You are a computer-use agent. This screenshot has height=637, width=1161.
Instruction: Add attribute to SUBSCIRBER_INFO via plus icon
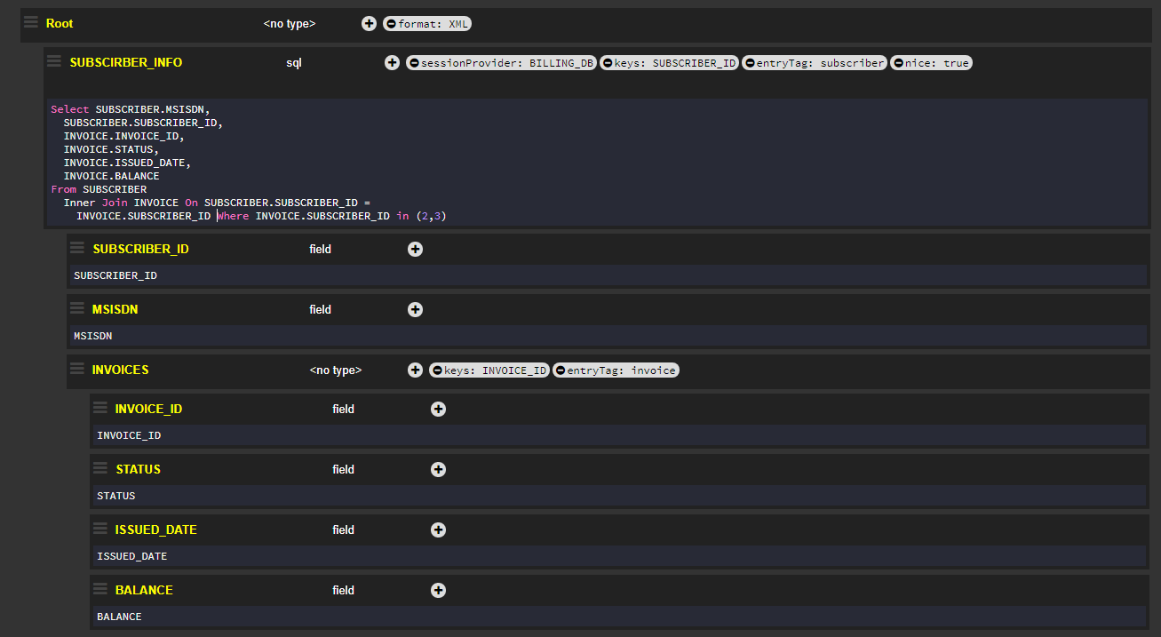coord(392,63)
